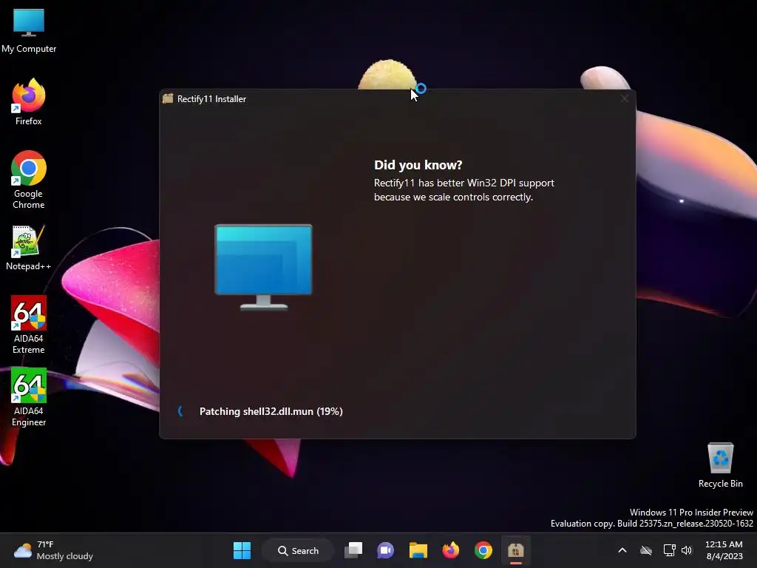757x568 pixels.
Task: Click the volume speaker tray icon
Action: click(x=687, y=550)
